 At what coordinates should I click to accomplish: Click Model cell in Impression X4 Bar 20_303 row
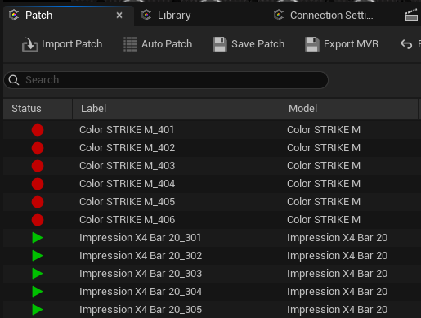[x=338, y=274]
